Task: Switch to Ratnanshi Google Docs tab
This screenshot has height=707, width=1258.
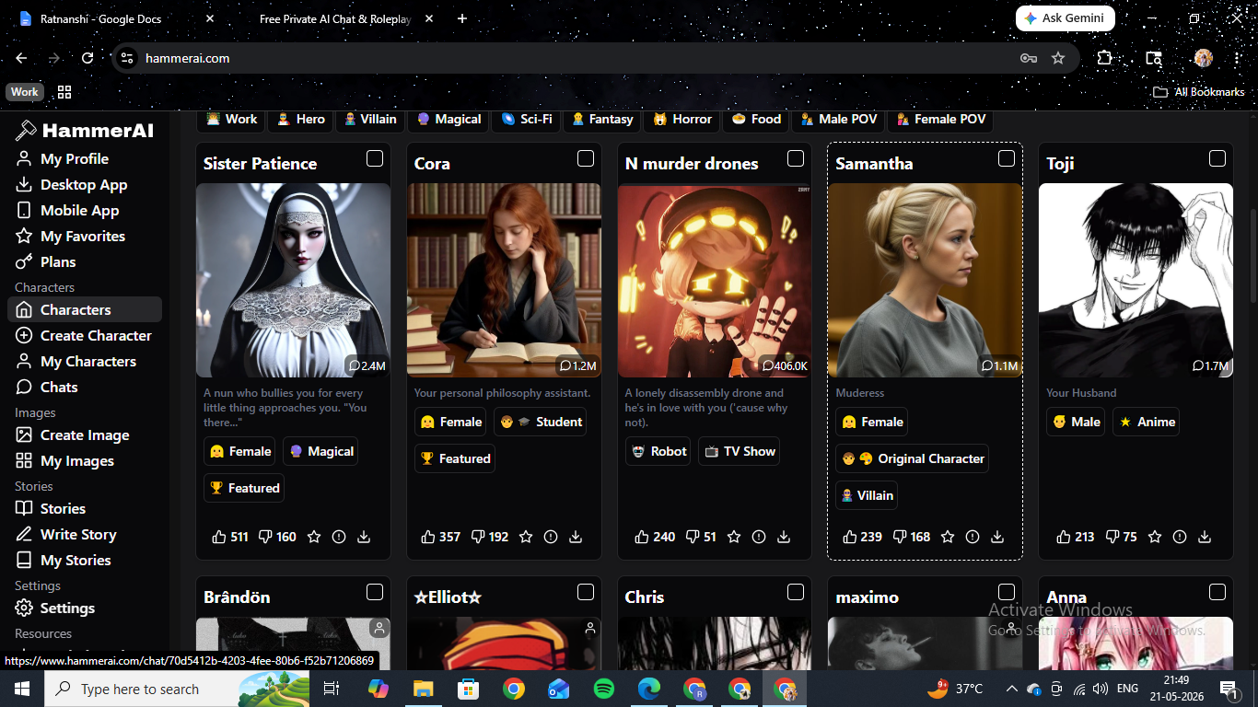Action: [x=115, y=18]
